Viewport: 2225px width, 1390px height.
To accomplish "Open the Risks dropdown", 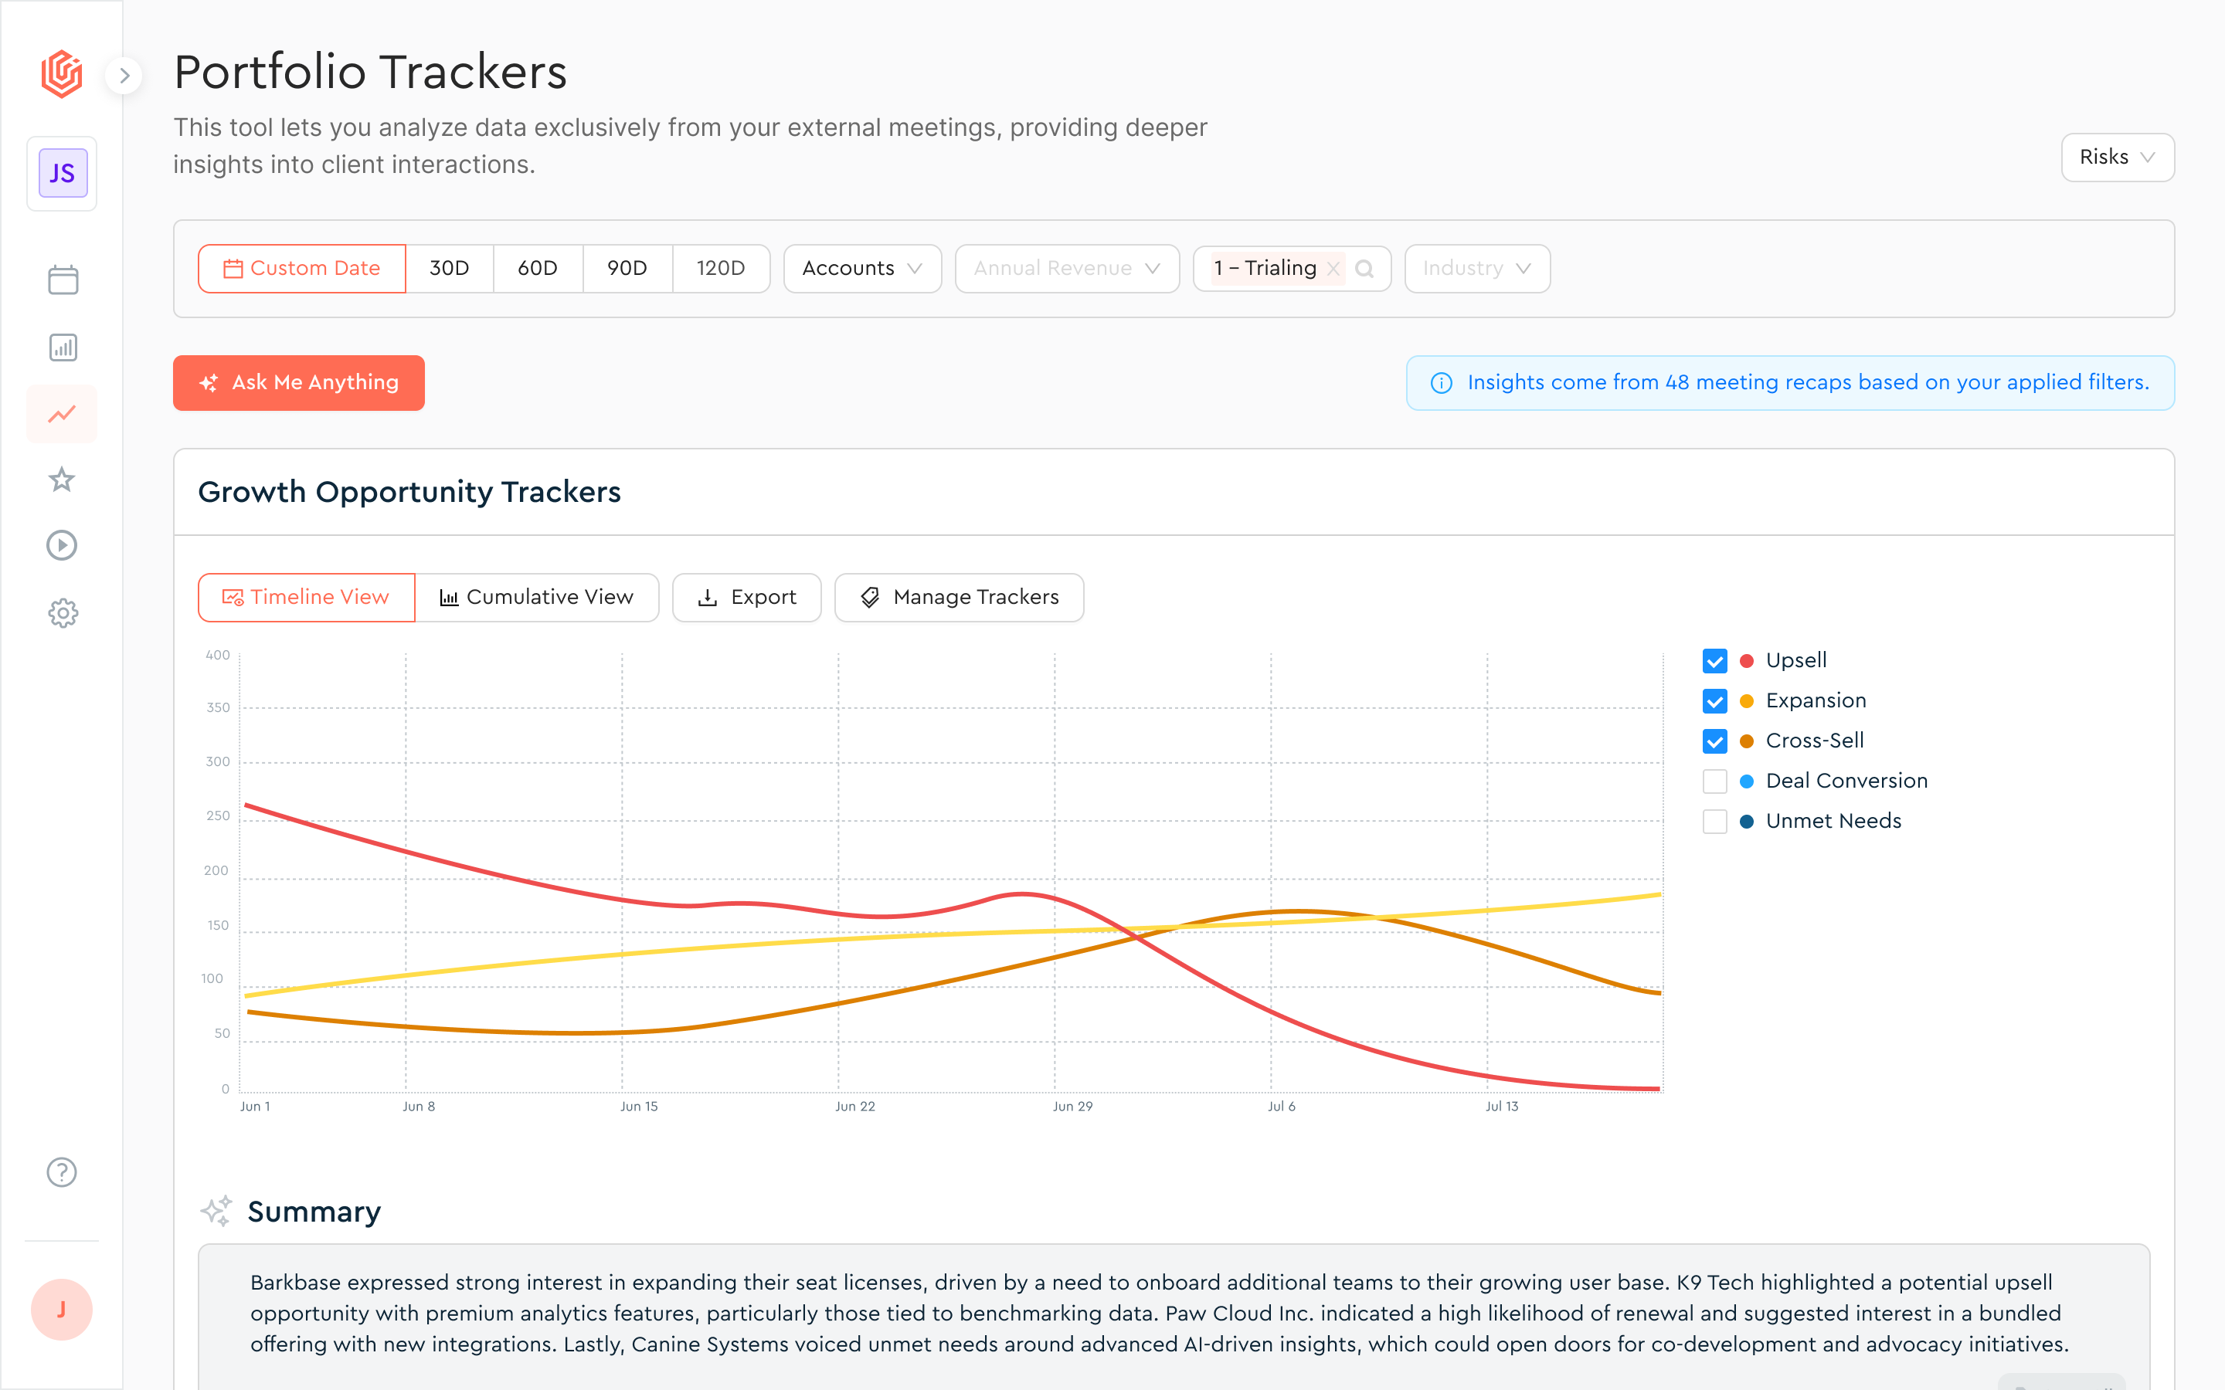I will pos(2117,158).
